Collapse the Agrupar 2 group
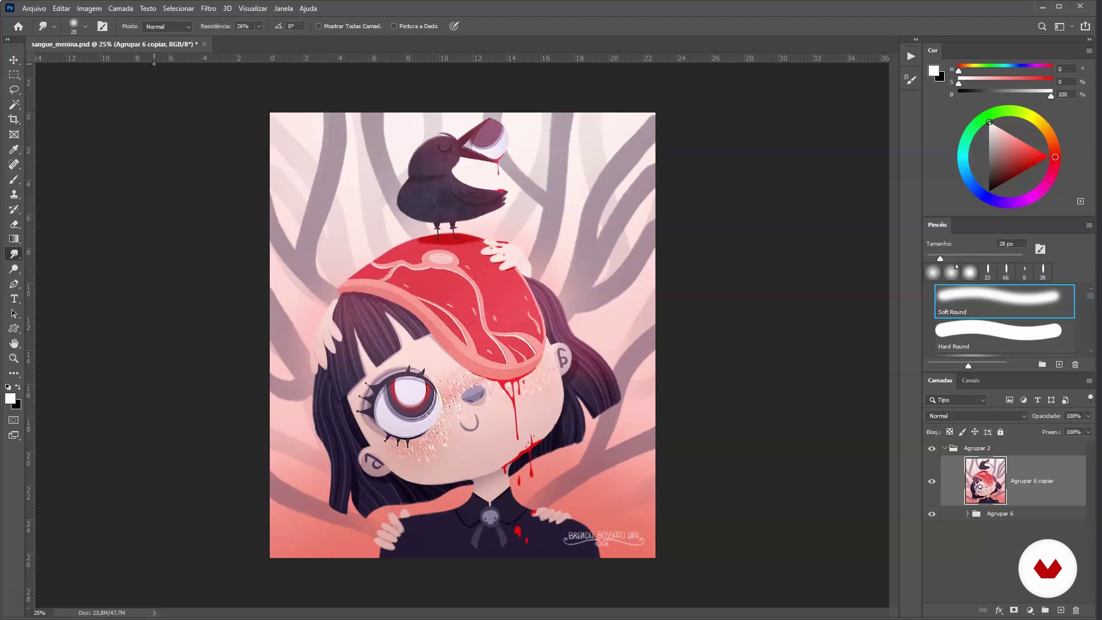Image resolution: width=1102 pixels, height=620 pixels. (x=944, y=448)
